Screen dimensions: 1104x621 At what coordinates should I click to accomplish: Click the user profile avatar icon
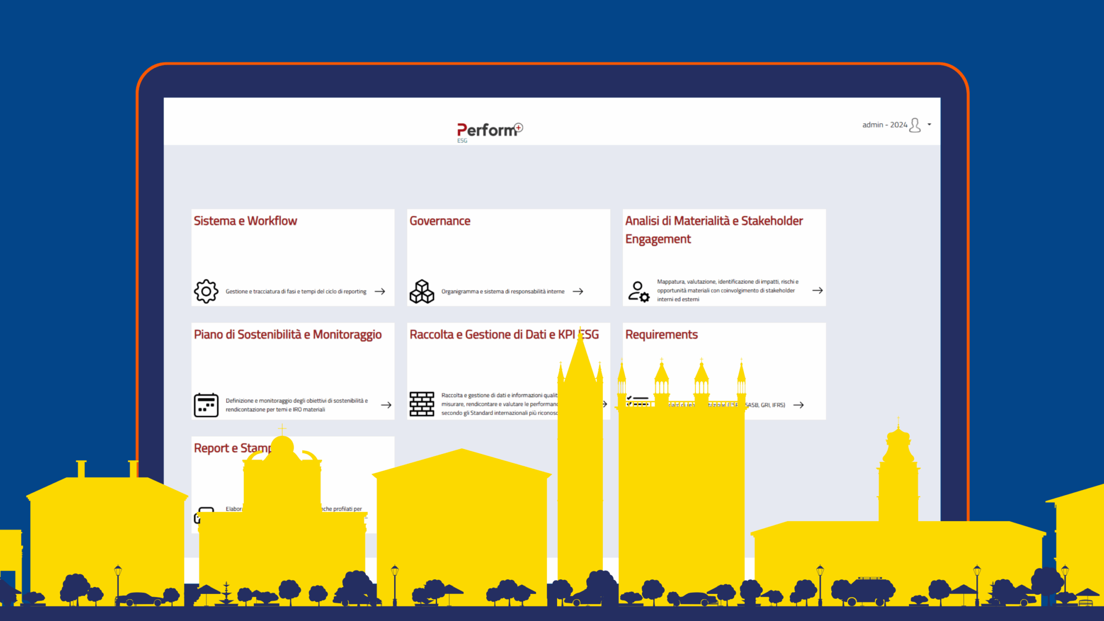[915, 125]
